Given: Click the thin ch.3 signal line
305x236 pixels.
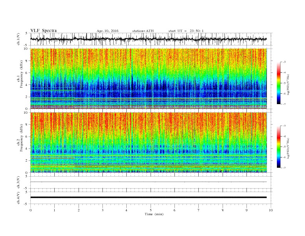Looking at the screenshot, I should (148, 182).
